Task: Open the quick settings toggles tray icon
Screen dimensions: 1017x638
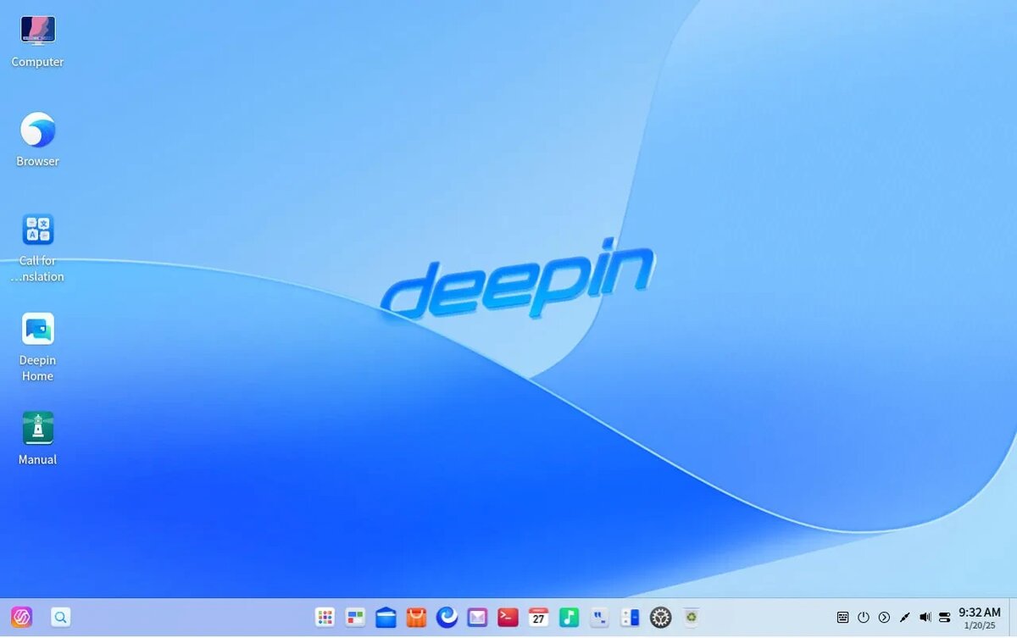Action: point(945,618)
